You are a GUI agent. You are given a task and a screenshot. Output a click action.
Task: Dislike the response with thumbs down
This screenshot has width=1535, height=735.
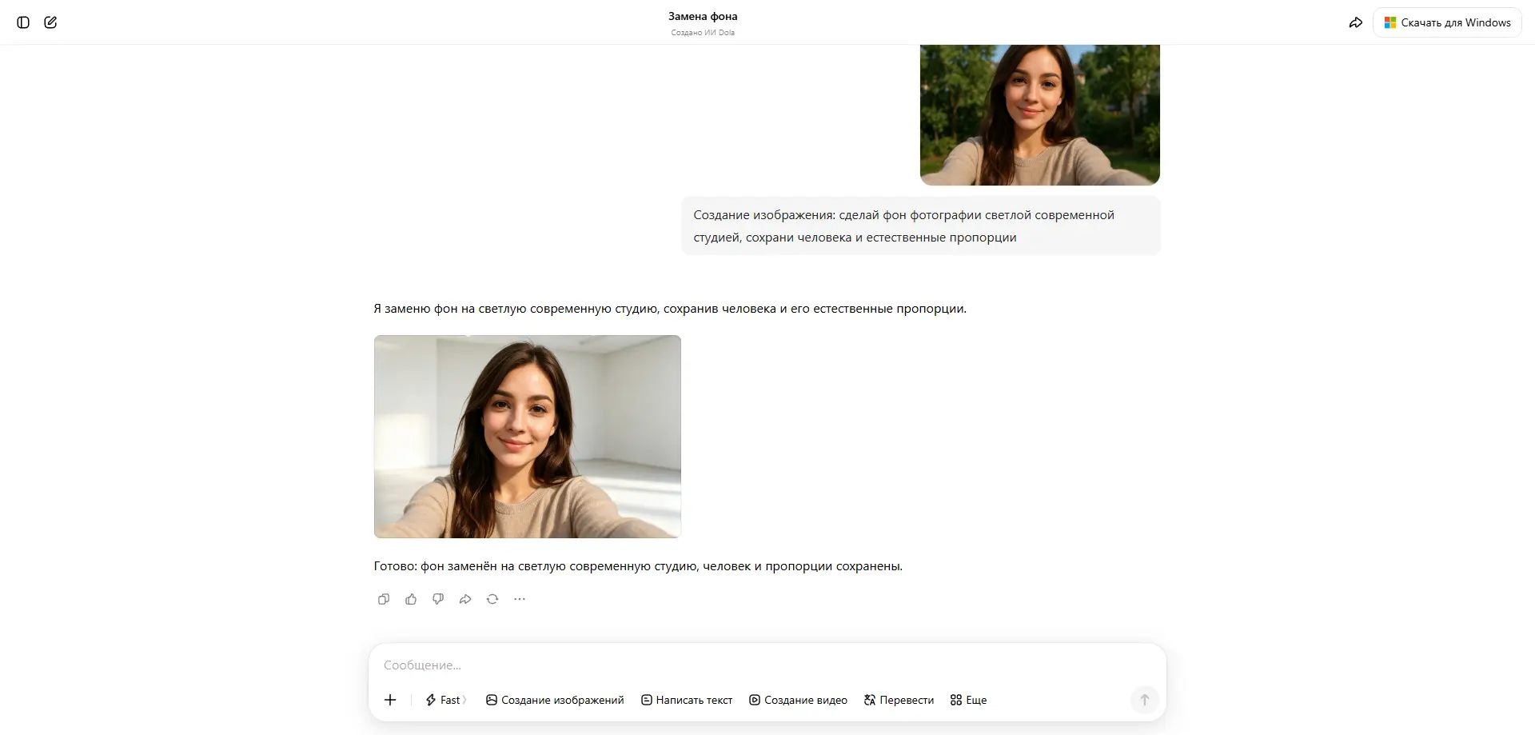438,599
